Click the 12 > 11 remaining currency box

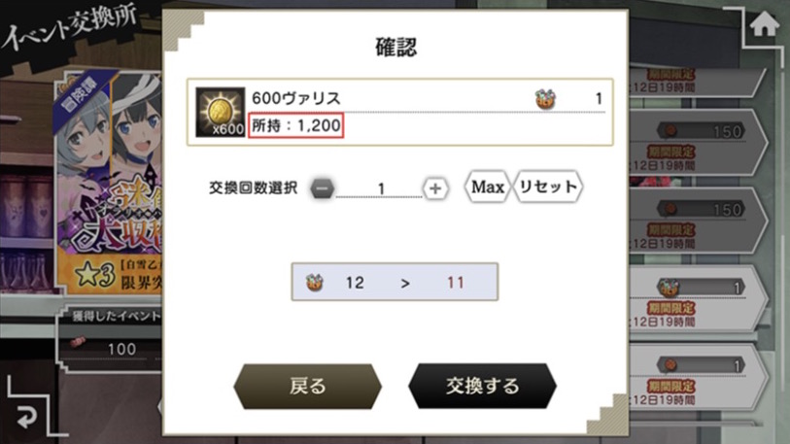tap(395, 282)
